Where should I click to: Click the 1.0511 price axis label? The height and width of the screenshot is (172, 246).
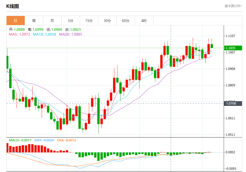click(x=230, y=135)
